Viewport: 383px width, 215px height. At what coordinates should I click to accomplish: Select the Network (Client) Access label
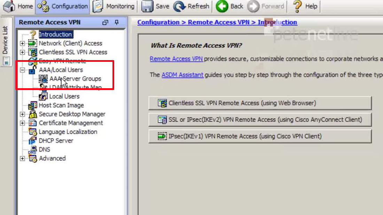coord(70,43)
